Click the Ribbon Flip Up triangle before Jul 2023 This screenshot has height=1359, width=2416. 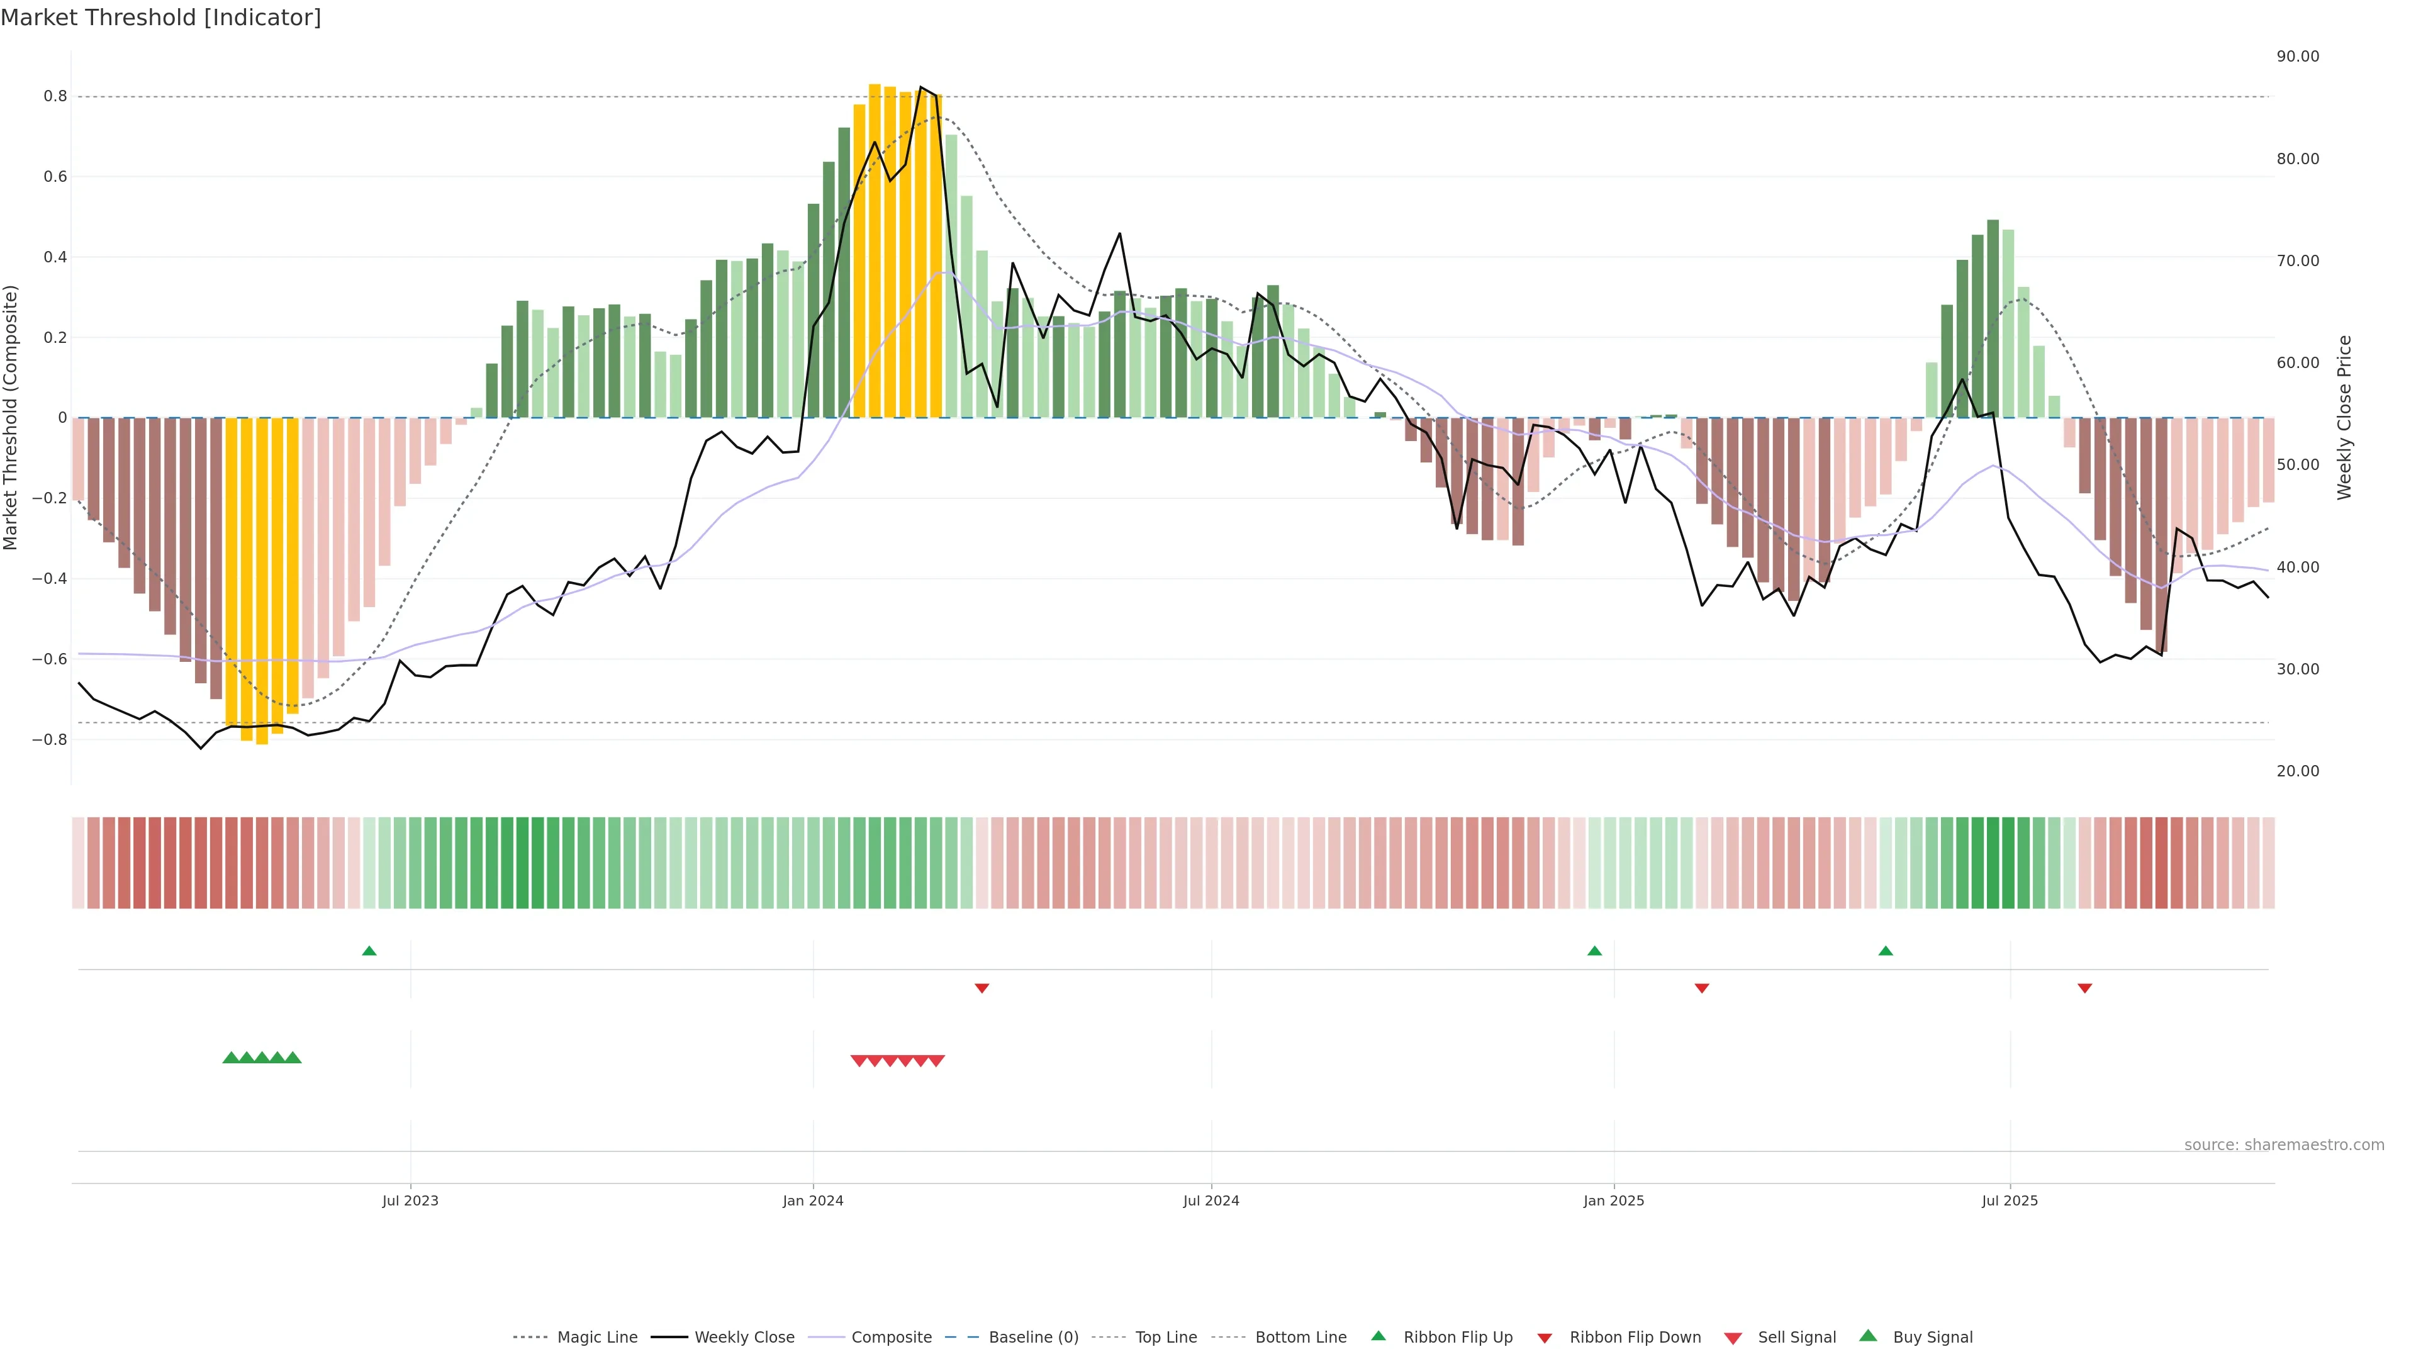click(369, 951)
